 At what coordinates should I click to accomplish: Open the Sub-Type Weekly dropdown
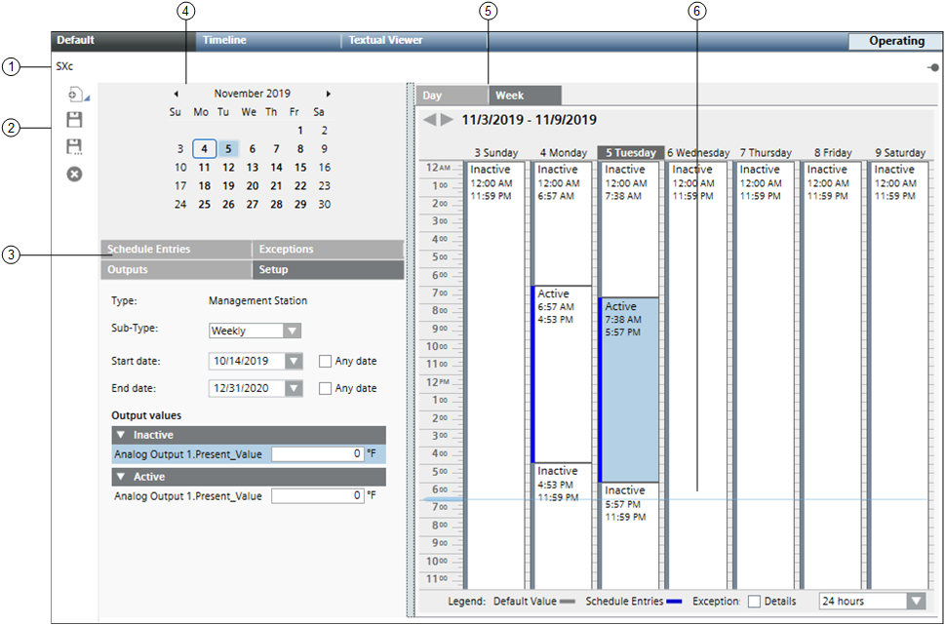click(291, 331)
